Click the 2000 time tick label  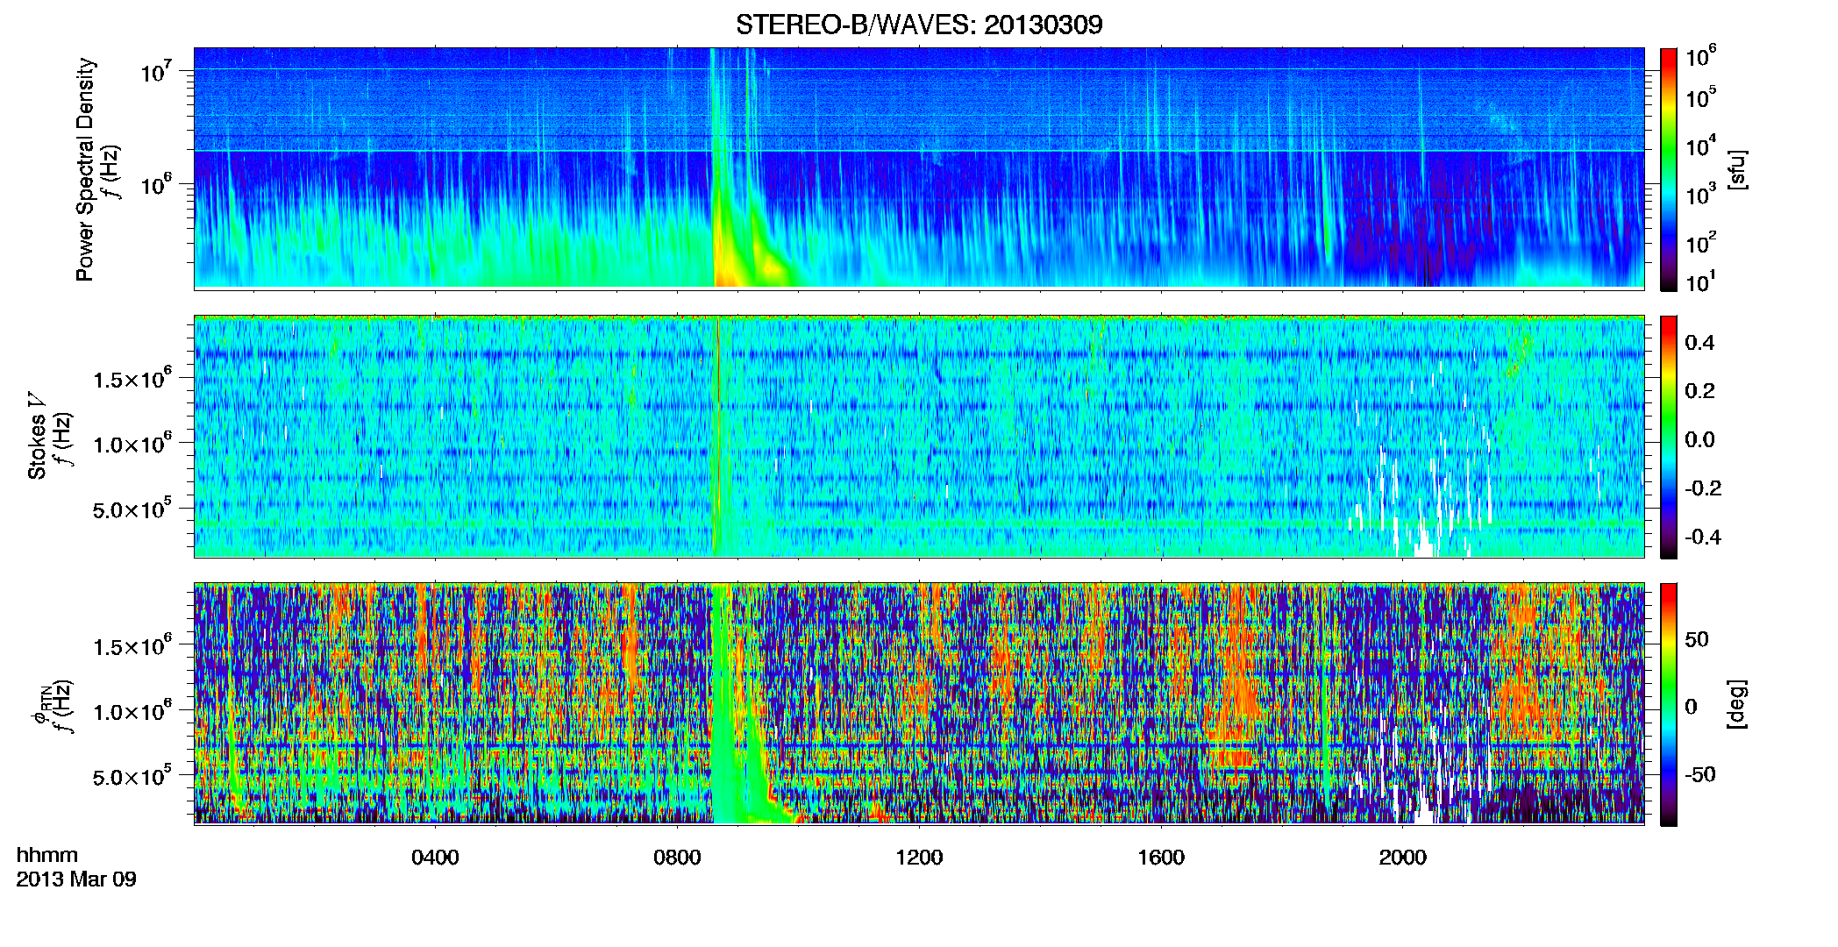[x=1403, y=858]
